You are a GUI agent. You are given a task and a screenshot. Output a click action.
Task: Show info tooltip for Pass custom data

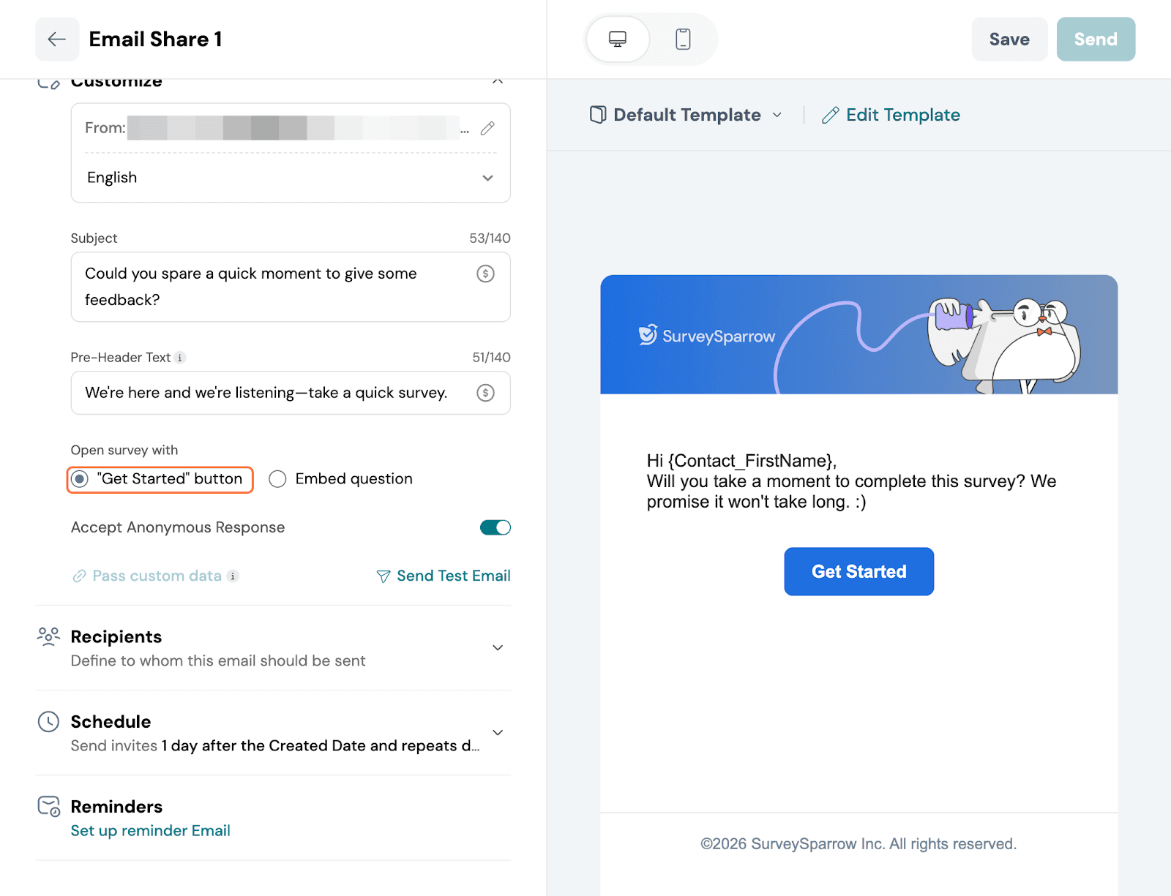233,576
